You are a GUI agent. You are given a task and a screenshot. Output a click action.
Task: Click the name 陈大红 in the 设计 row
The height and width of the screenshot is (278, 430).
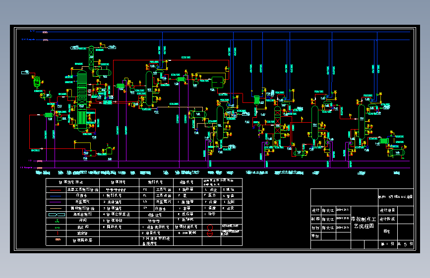[x=328, y=210]
